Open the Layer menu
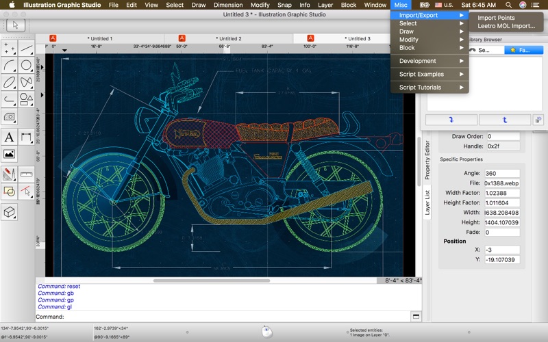 (325, 5)
